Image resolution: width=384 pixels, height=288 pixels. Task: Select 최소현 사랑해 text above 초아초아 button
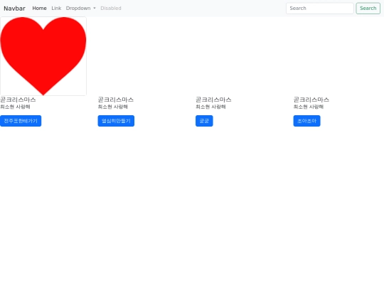coord(309,107)
